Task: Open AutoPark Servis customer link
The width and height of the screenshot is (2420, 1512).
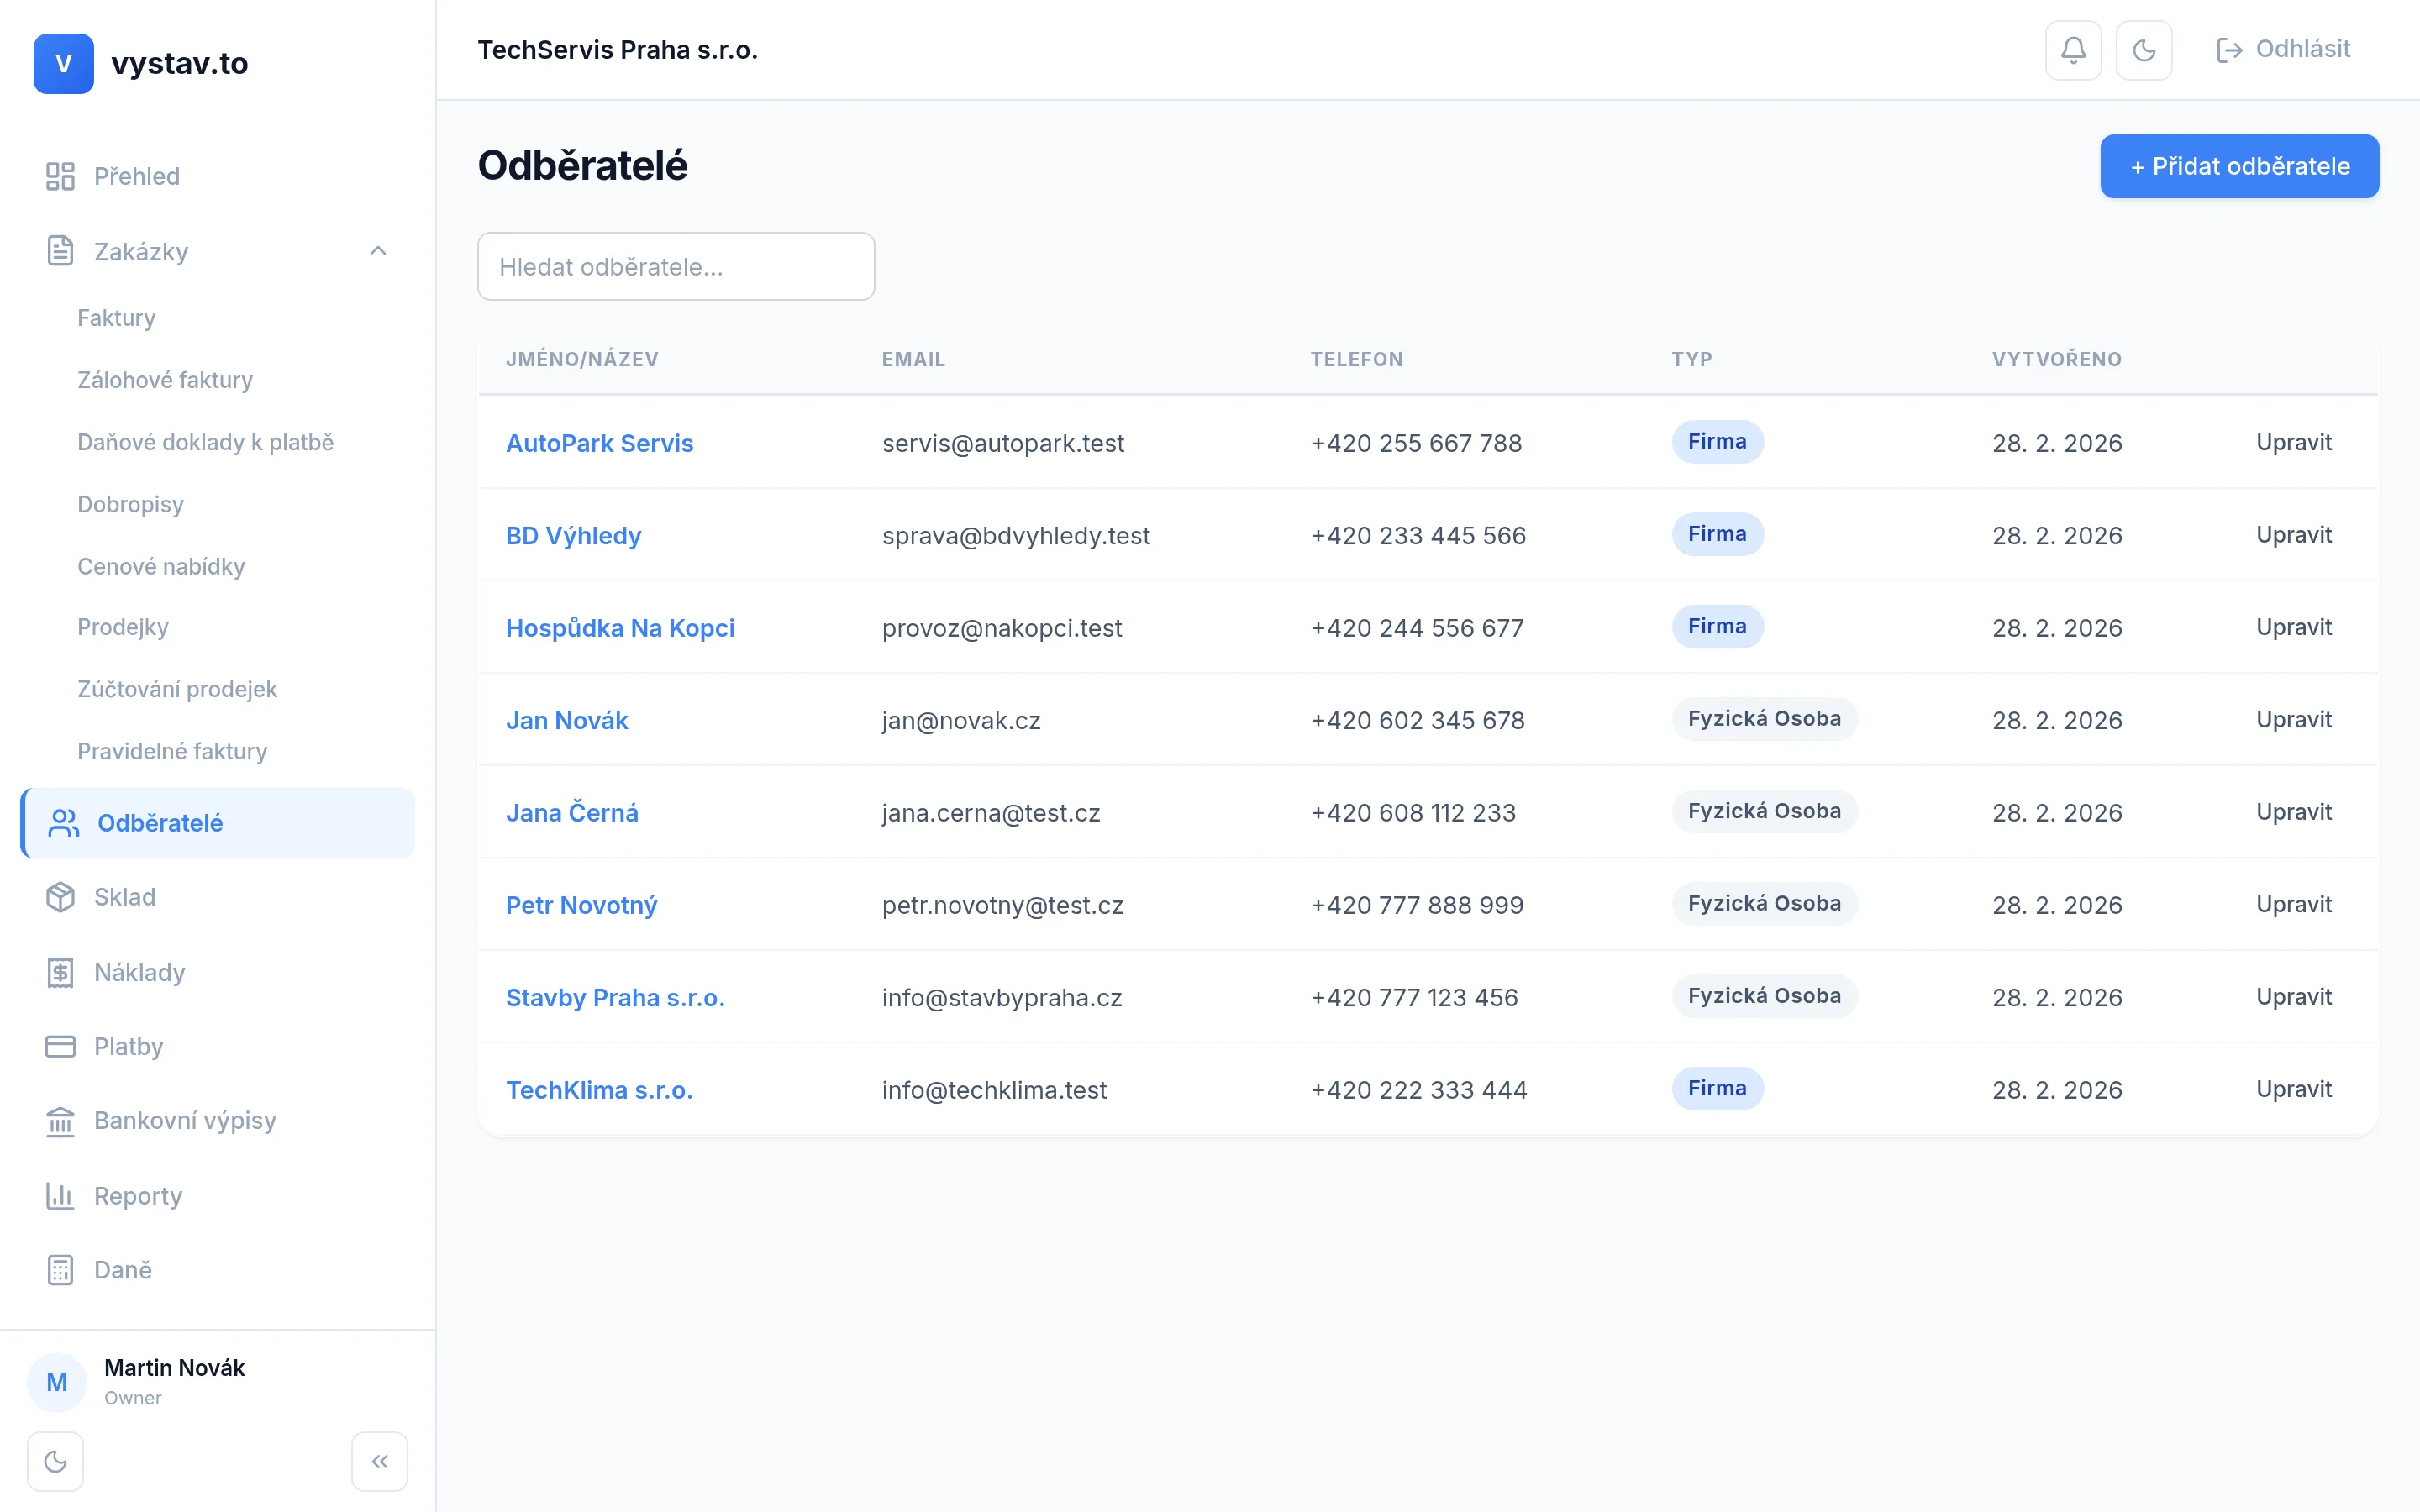Action: point(599,443)
